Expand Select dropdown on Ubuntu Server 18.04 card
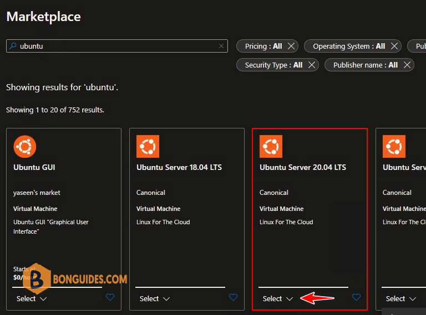Screen dimensions: 426x315 155,299
